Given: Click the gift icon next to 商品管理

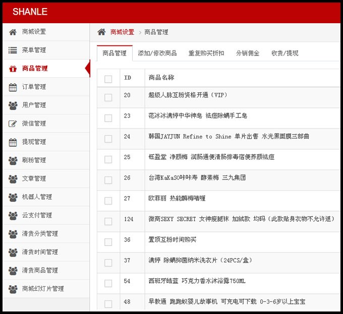Looking at the screenshot, I should (13, 69).
